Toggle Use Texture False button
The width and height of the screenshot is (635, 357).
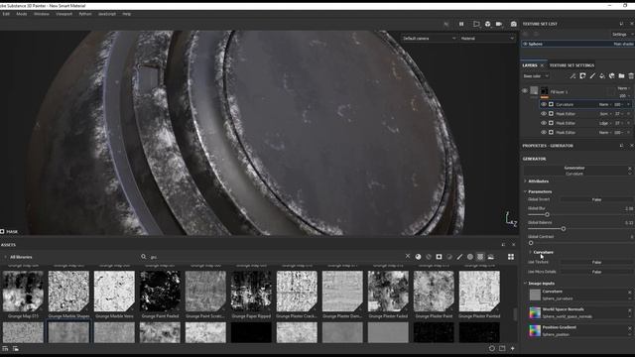tap(596, 262)
